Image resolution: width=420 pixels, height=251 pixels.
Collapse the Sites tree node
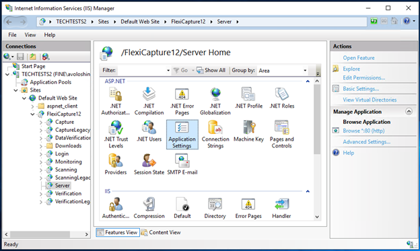pos(15,90)
